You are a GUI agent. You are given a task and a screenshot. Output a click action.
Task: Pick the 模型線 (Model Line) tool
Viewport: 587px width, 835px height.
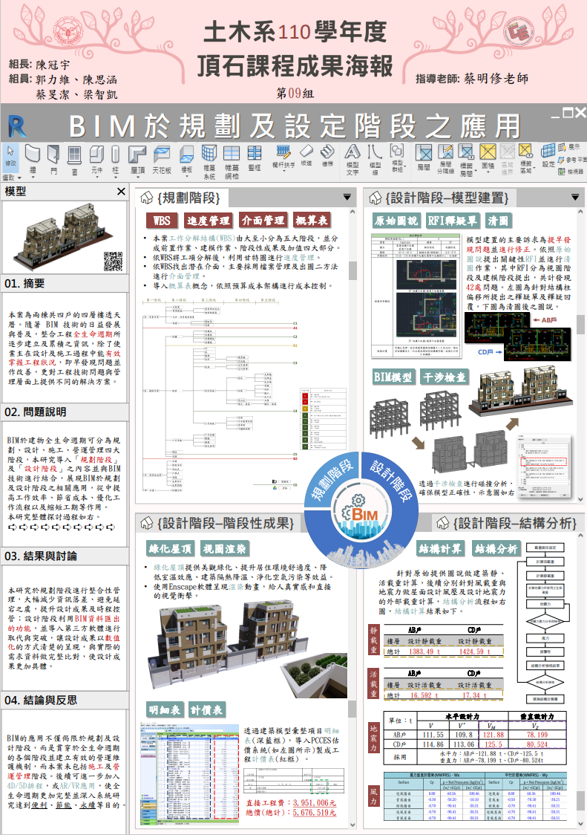[376, 159]
